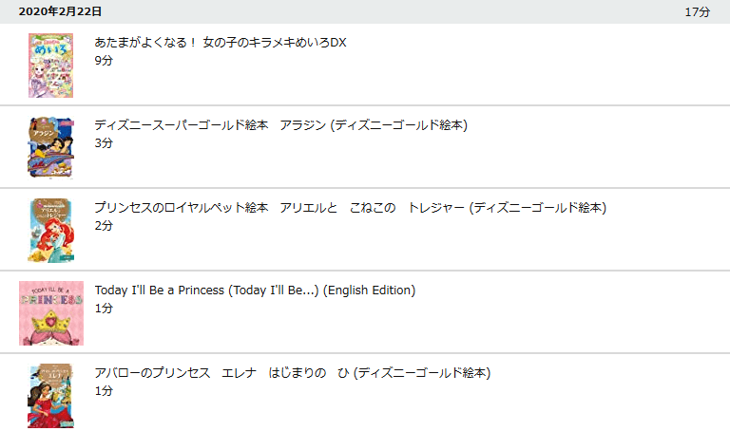Click the Today I'll Be a Princess English Edition title

[x=255, y=290]
